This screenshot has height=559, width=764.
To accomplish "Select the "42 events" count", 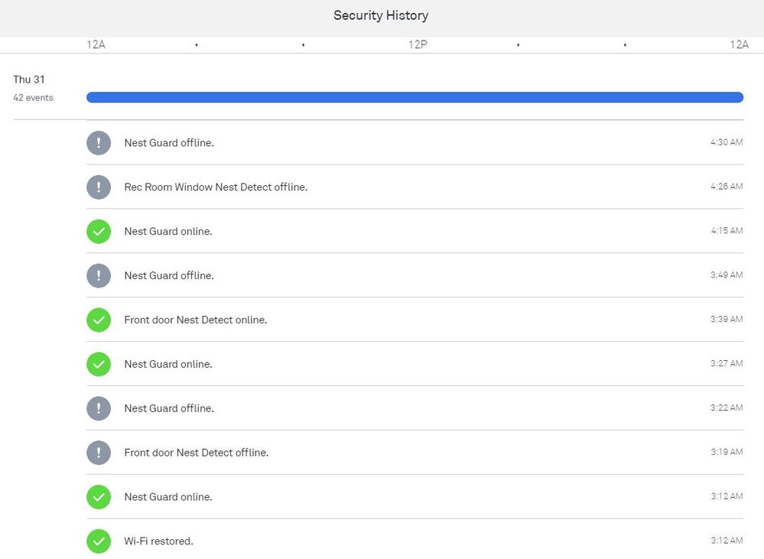I will [x=33, y=98].
